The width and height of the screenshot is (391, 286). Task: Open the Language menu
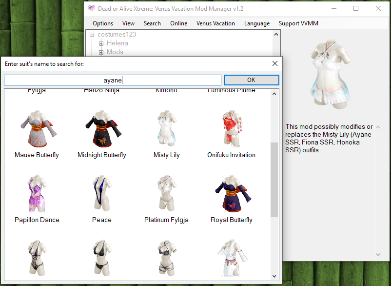pyautogui.click(x=257, y=23)
